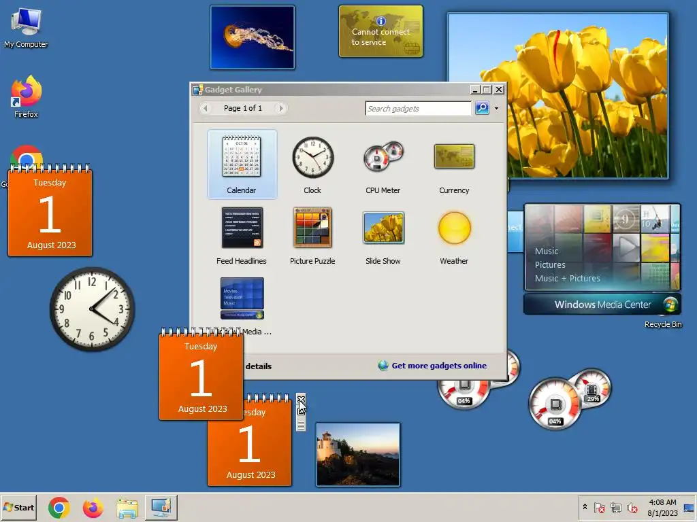Open Music in the Media Center gadget
This screenshot has height=522, width=697.
coord(547,251)
